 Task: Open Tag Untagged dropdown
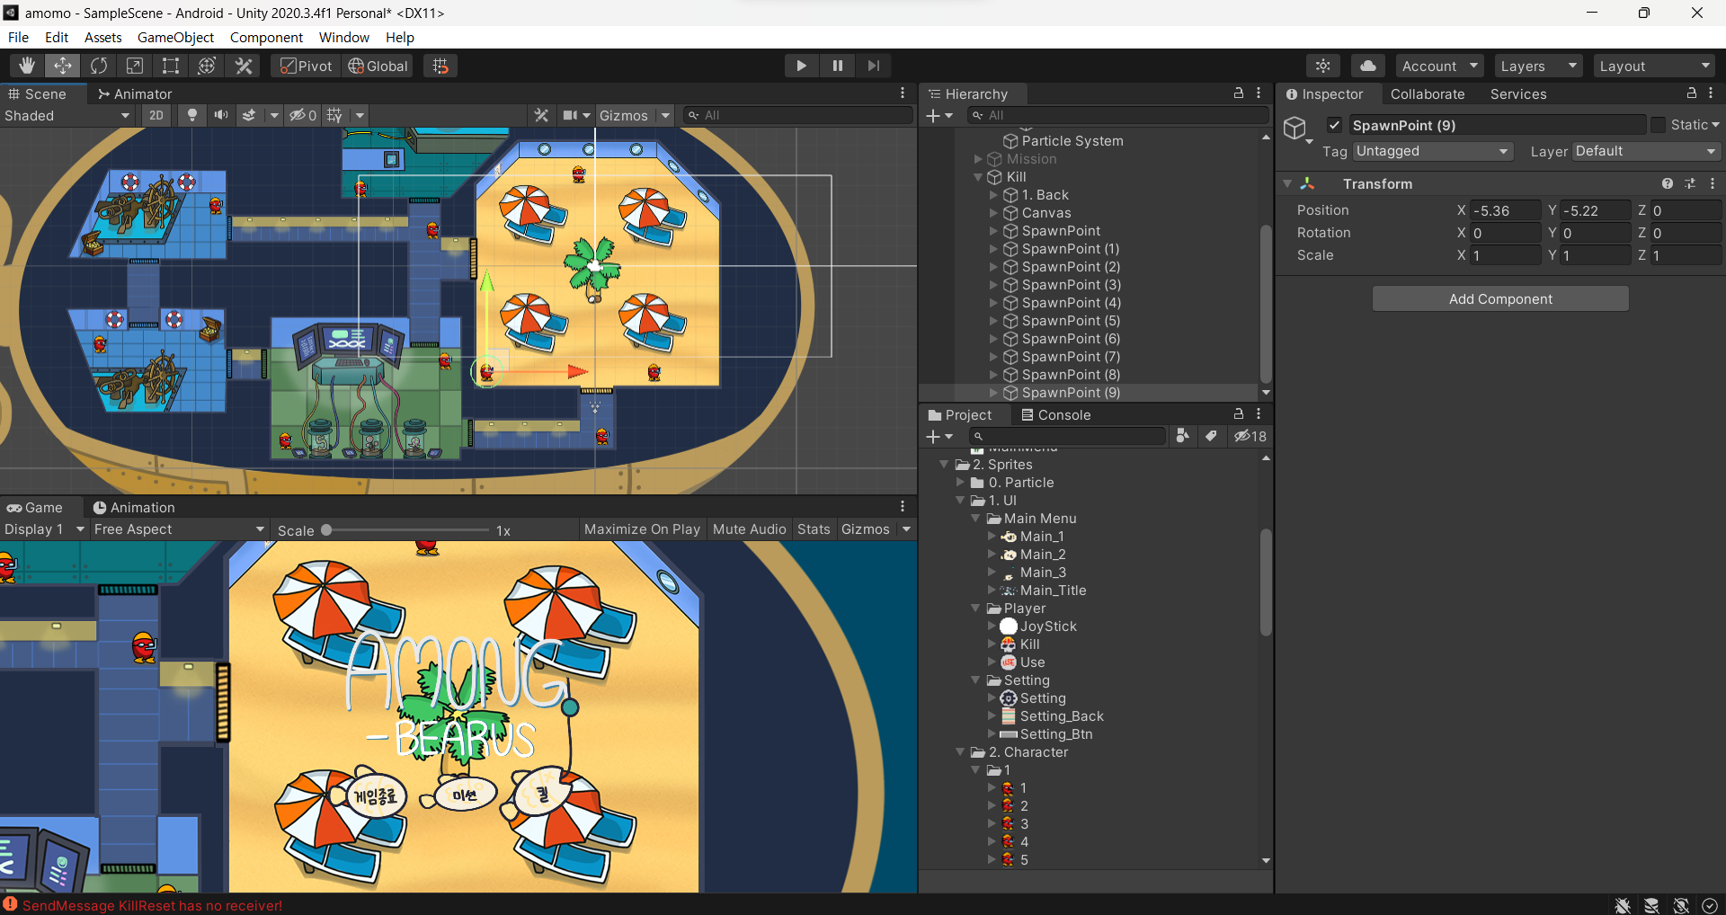point(1433,151)
